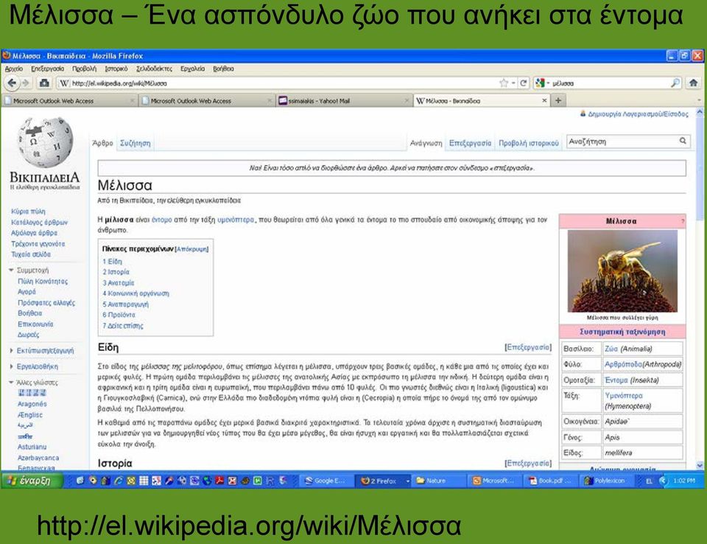The width and height of the screenshot is (707, 544).
Task: Click the 2 Firefox taskbar group
Action: point(381,481)
